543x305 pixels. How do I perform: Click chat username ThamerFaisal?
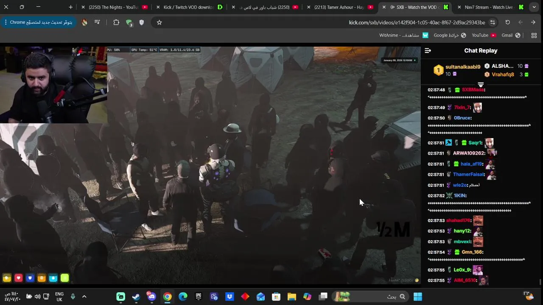(468, 175)
